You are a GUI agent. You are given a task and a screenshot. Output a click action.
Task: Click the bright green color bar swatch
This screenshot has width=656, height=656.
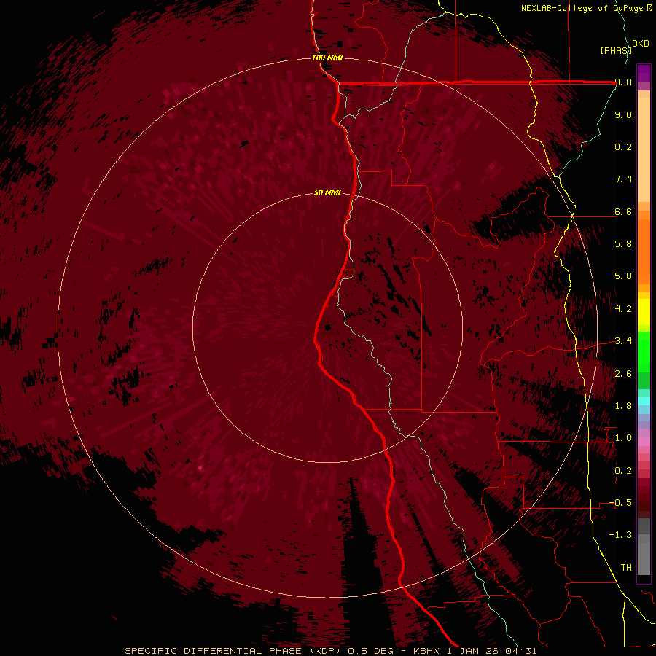(x=644, y=351)
